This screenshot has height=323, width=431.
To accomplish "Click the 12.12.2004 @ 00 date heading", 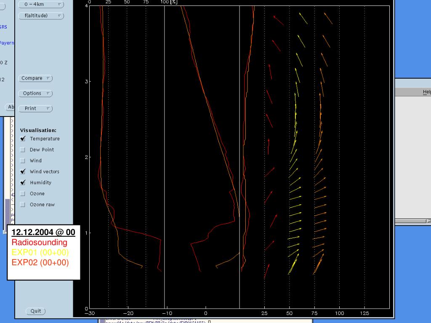I will point(43,232).
